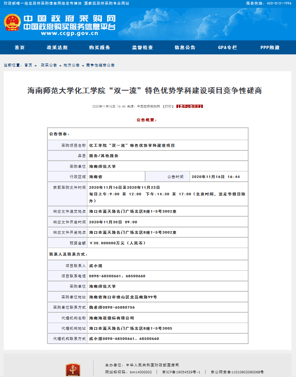Click the red badge icon in footer

73,370
